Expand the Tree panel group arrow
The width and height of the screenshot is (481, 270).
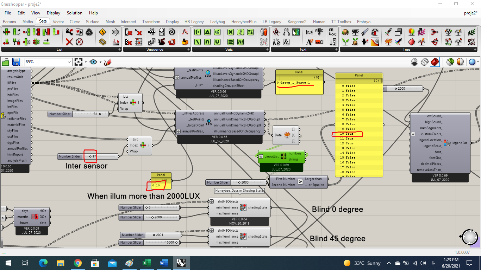tap(476, 50)
